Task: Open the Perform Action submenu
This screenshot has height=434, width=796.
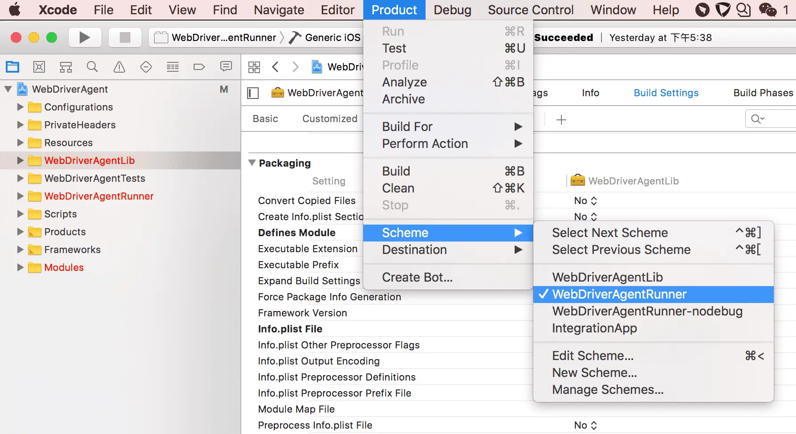Action: click(448, 143)
